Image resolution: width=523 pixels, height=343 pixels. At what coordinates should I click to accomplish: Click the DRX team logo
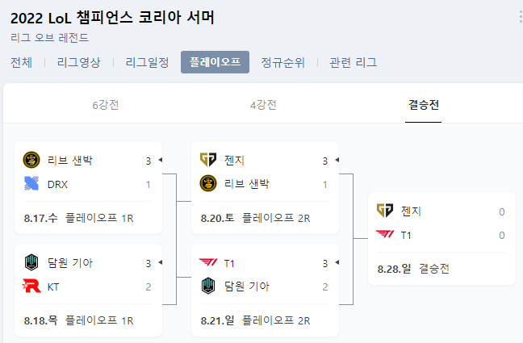click(31, 183)
